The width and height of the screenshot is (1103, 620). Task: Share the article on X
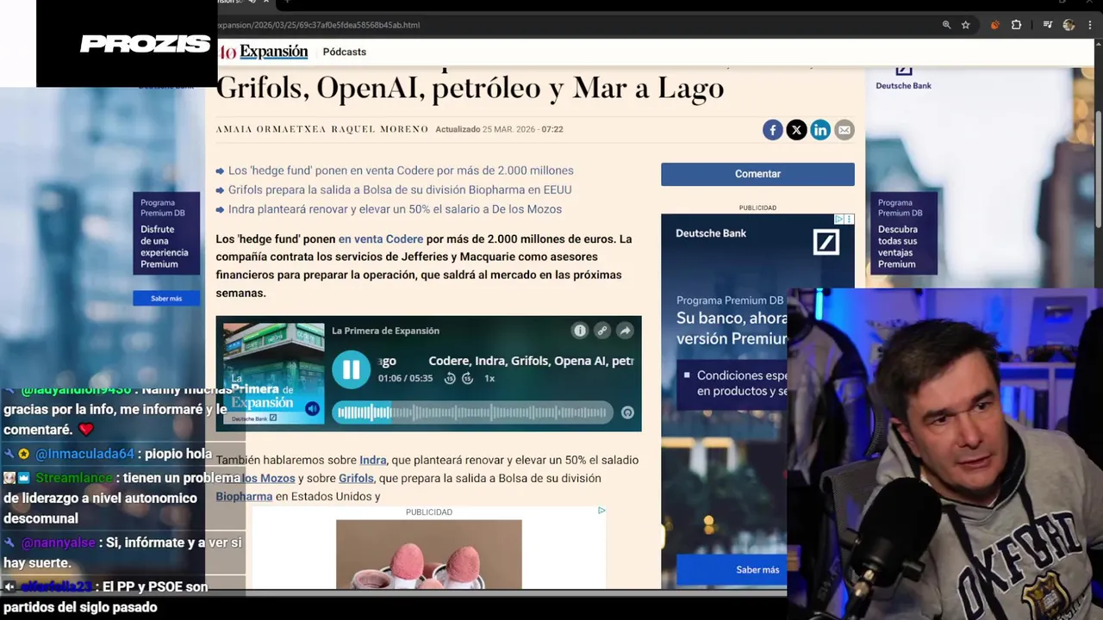[x=796, y=130]
